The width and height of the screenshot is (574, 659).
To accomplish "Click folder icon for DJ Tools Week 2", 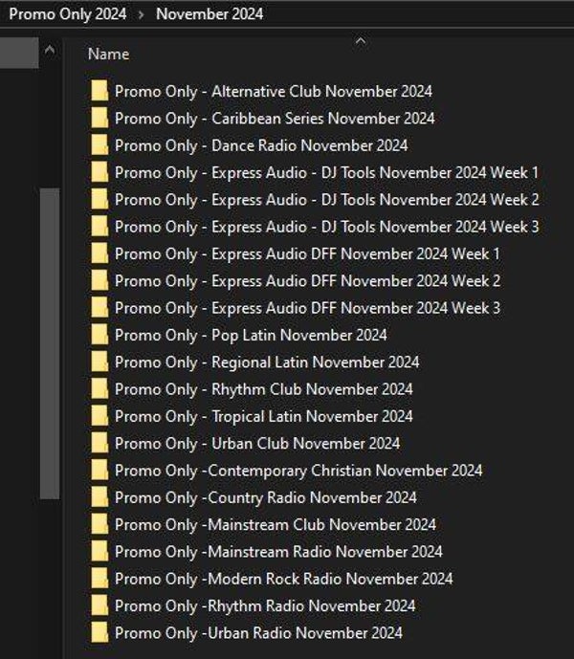I will (99, 200).
